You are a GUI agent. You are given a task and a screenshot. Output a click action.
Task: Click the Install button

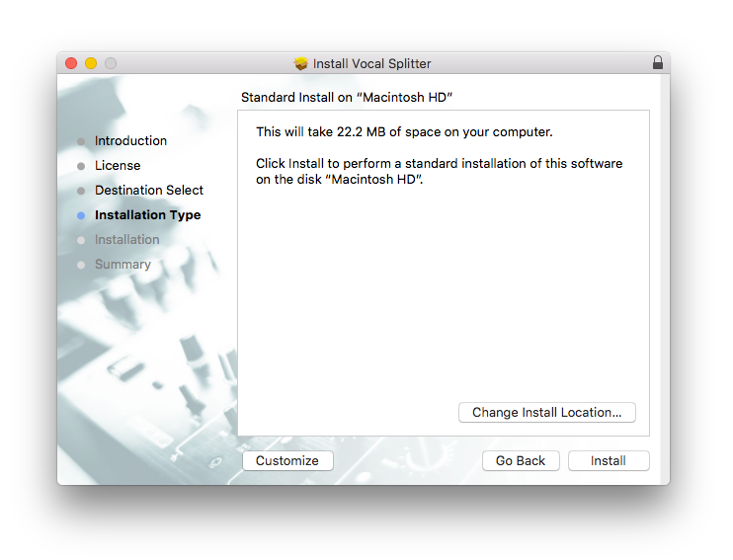609,461
